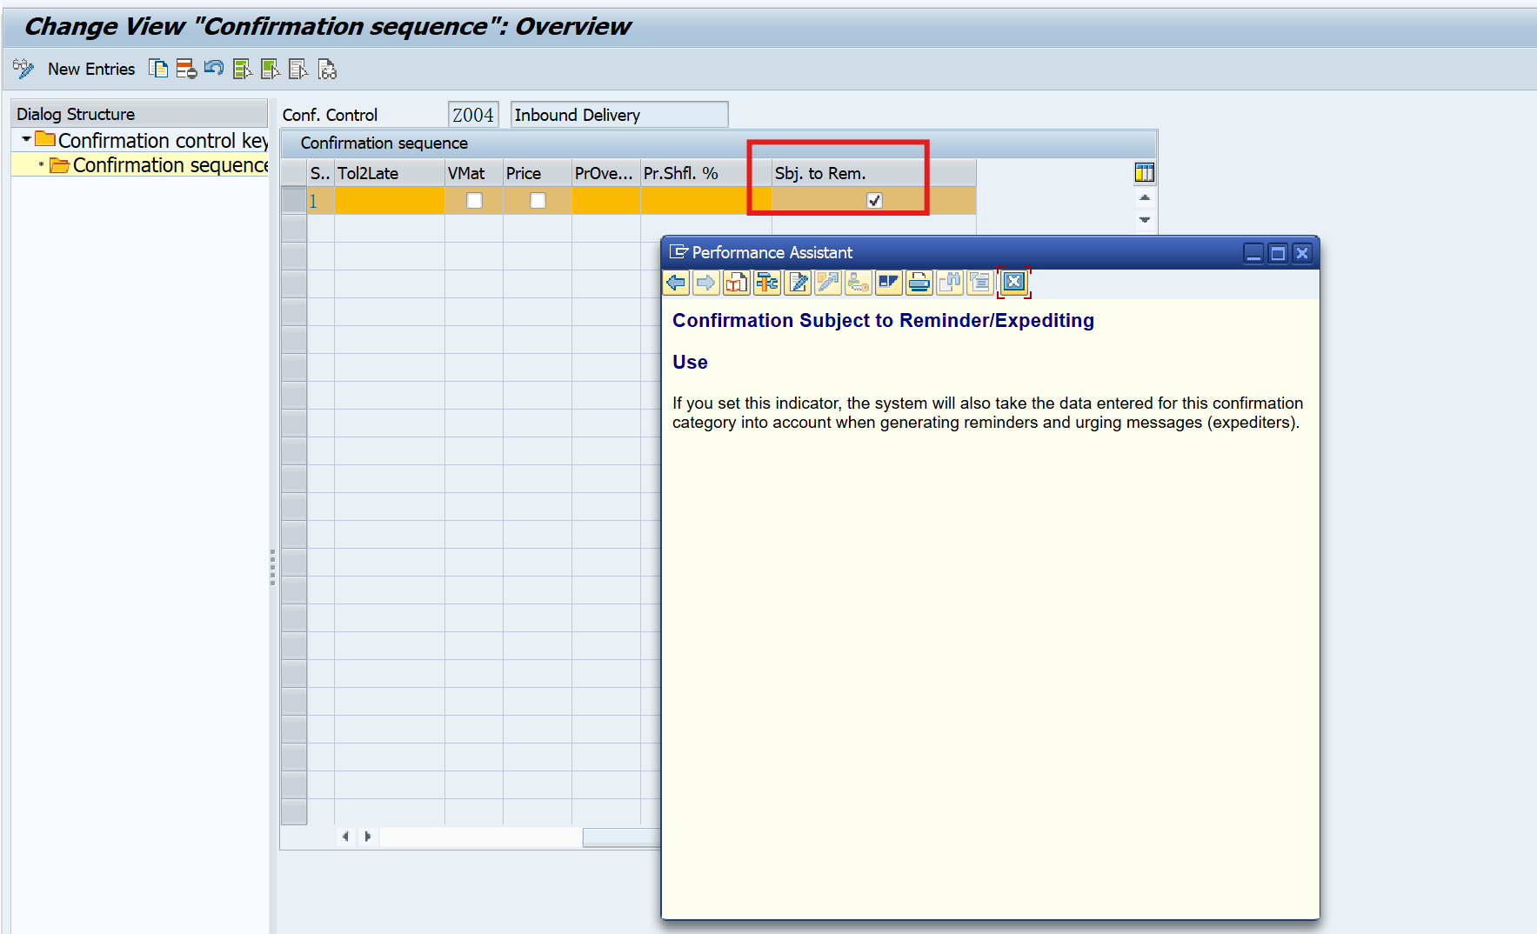Open Application Help book icon
1537x934 pixels.
tap(737, 282)
